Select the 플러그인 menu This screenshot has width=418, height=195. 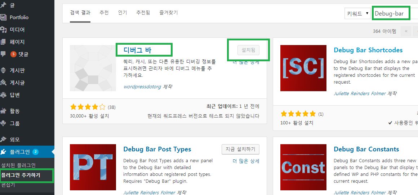[20, 152]
